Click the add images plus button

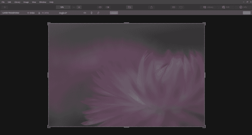coord(5,7)
